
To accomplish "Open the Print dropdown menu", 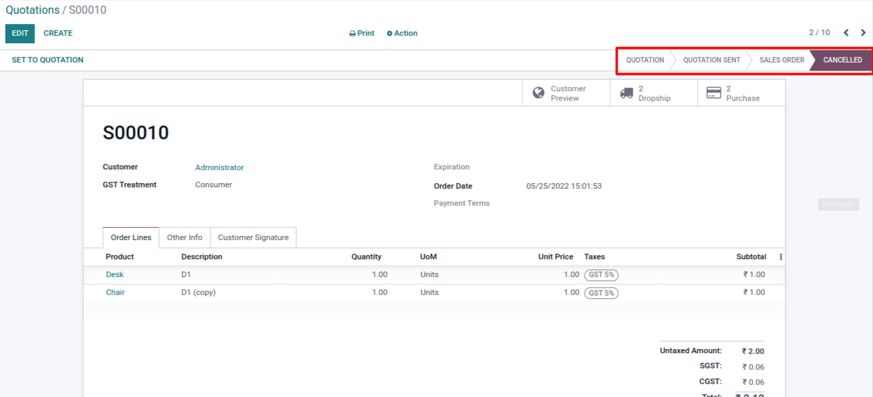I will (x=362, y=33).
